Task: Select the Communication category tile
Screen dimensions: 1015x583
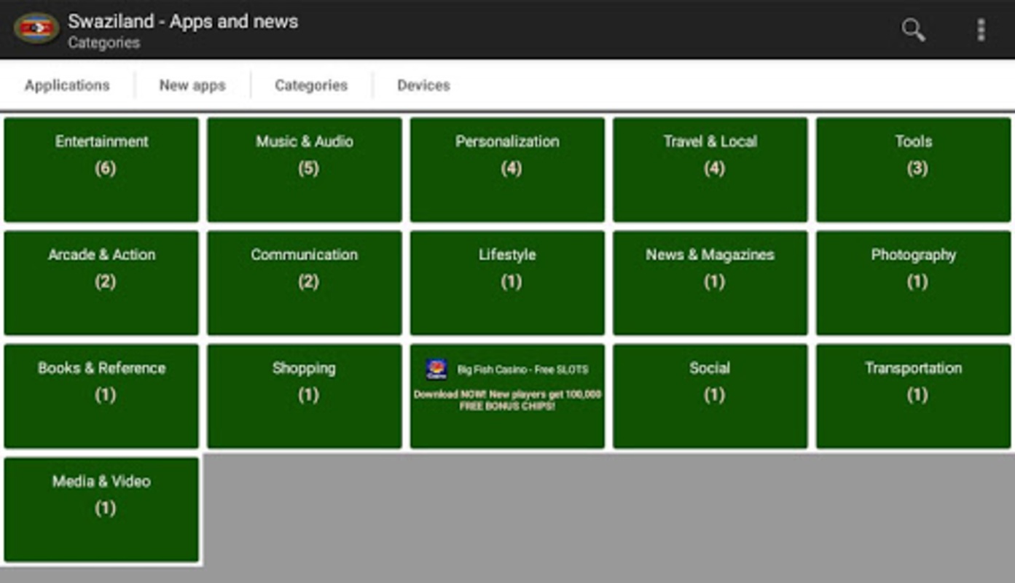Action: tap(305, 283)
